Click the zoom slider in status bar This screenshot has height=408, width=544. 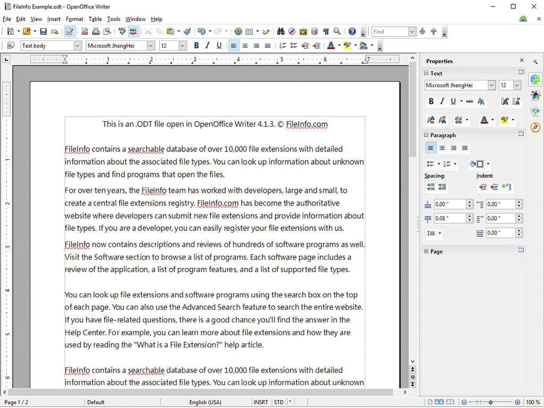490,402
